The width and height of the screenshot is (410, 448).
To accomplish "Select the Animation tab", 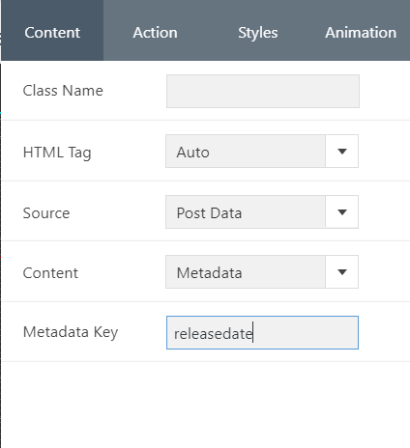I will click(x=361, y=33).
